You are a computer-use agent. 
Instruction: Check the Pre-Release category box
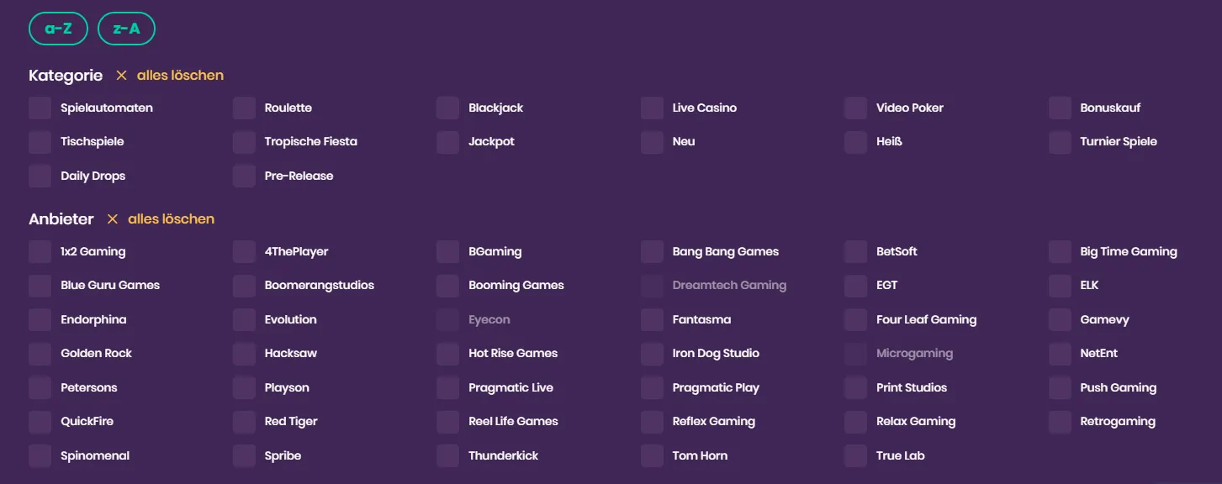tap(244, 176)
